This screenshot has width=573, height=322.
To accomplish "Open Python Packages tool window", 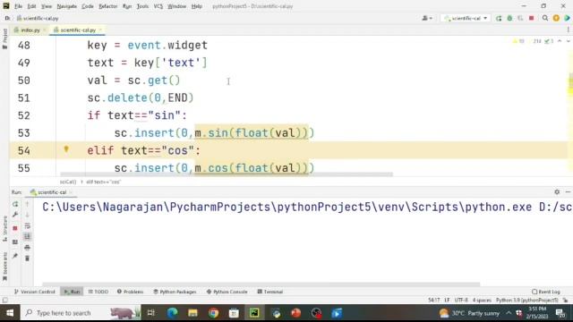I will tap(175, 292).
